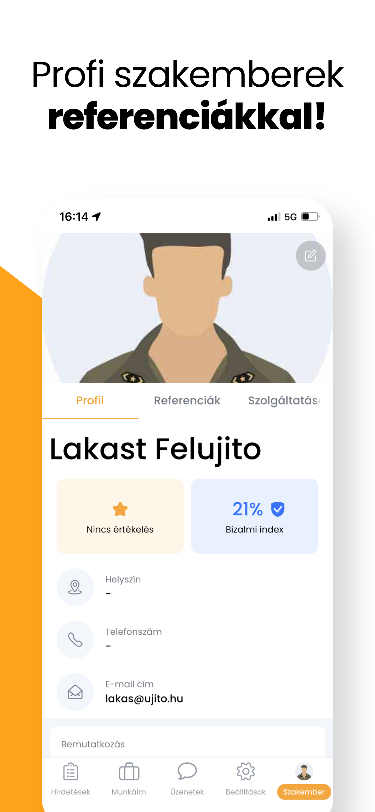Image resolution: width=375 pixels, height=812 pixels.
Task: Open Beállítások gear icon
Action: point(245,771)
